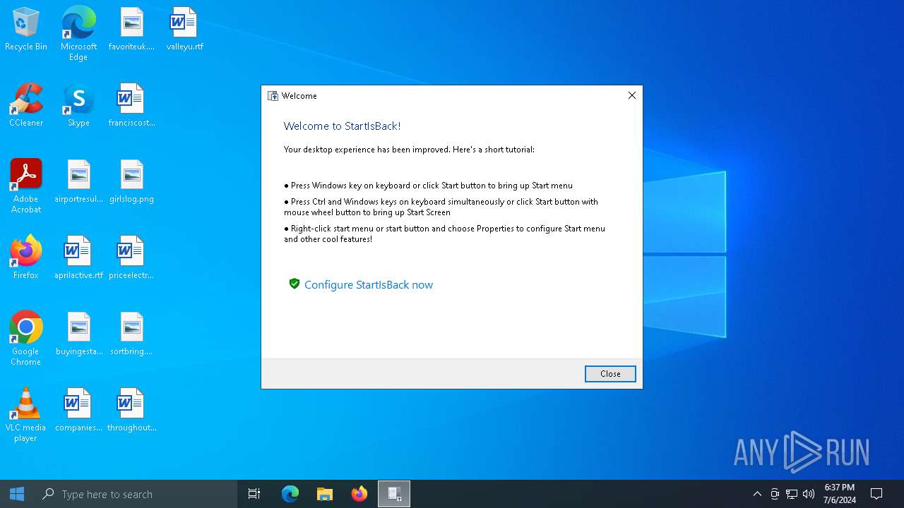904x508 pixels.
Task: Click the green shield beside Configure link
Action: [x=295, y=284]
